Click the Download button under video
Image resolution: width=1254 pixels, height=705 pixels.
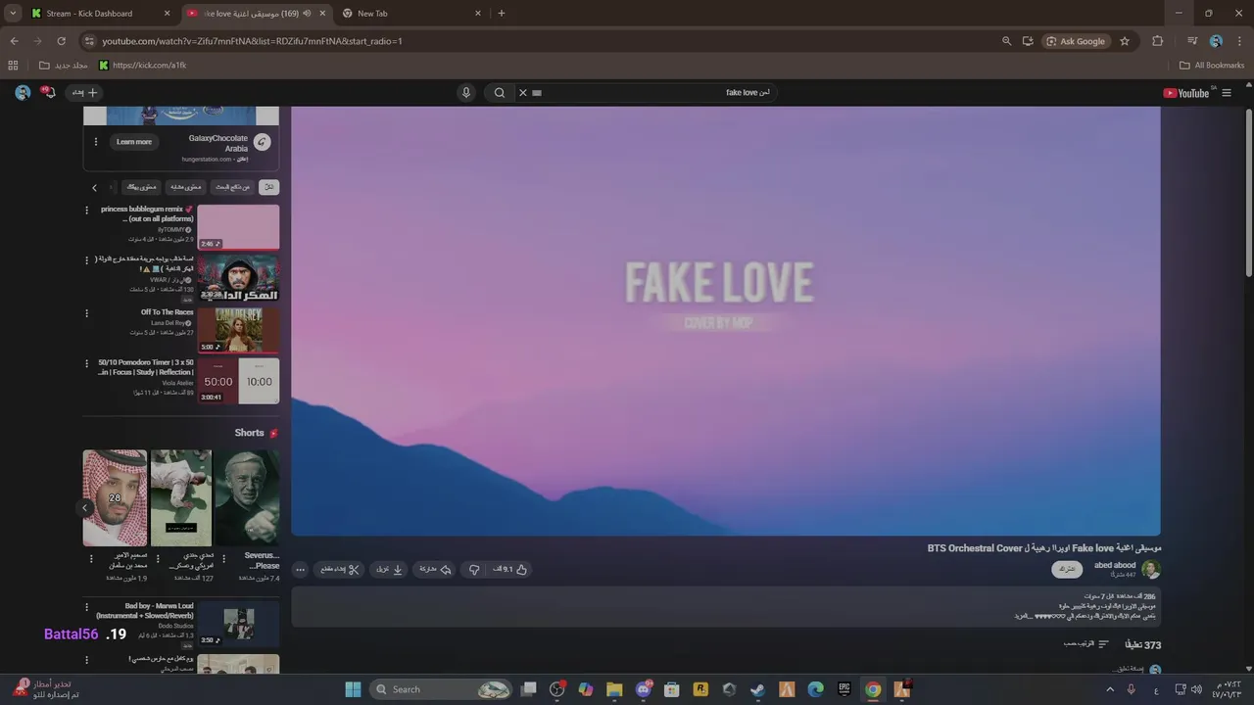point(390,569)
